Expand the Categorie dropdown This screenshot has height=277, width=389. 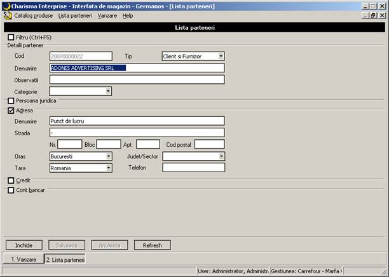click(x=108, y=91)
